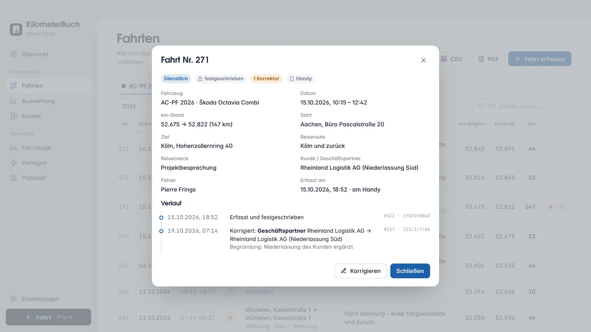Click the Fahrt erfassen button
591x332 pixels.
[x=540, y=59]
